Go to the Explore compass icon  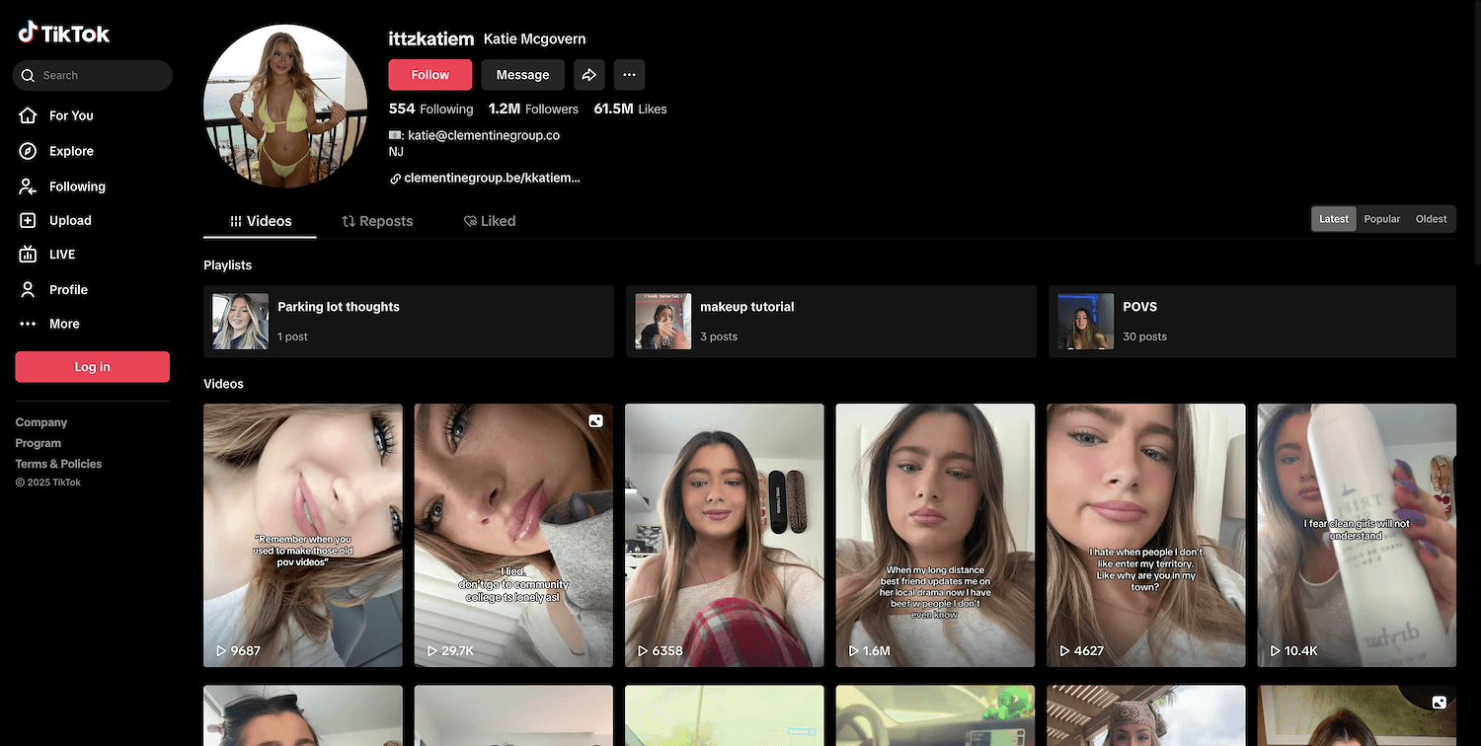click(29, 151)
